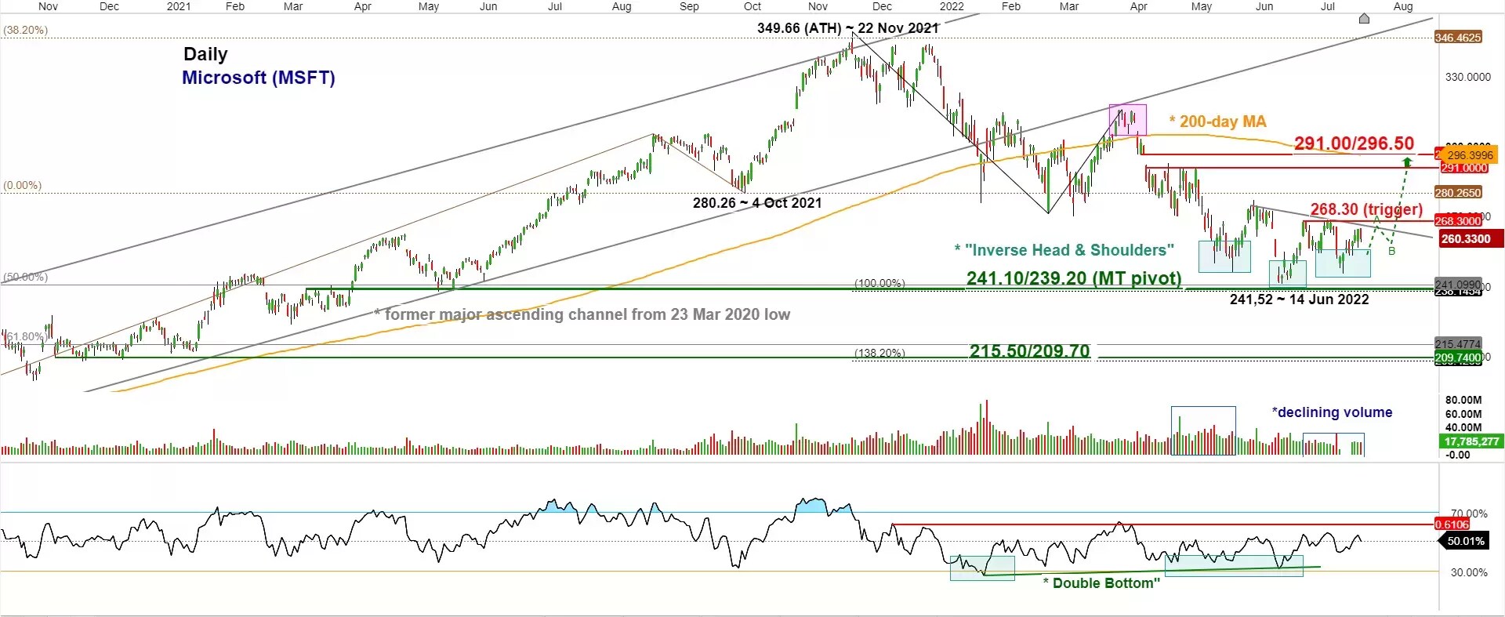
Task: Click the 50.01% RSI value tag
Action: pyautogui.click(x=1465, y=541)
